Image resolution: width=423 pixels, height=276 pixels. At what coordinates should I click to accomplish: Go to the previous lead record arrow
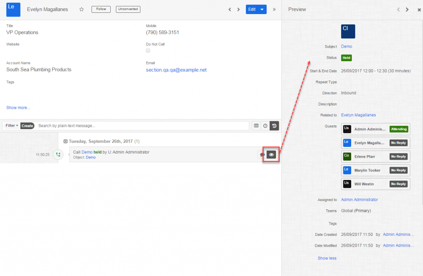[230, 10]
